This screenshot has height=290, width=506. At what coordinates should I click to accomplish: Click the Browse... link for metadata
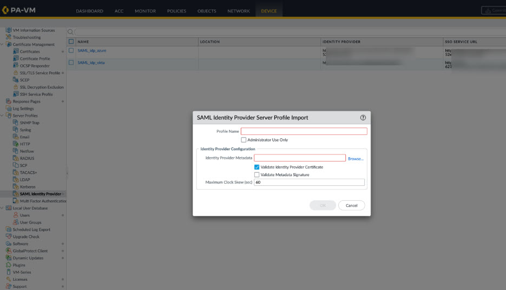pos(356,159)
